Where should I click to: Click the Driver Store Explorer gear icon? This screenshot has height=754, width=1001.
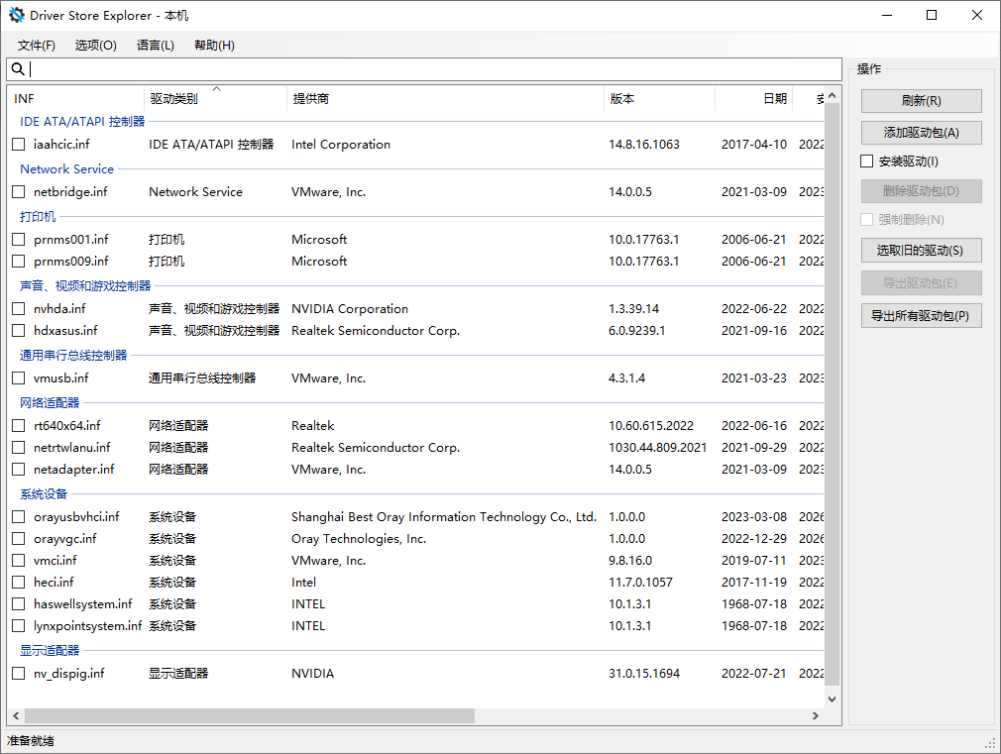tap(16, 16)
